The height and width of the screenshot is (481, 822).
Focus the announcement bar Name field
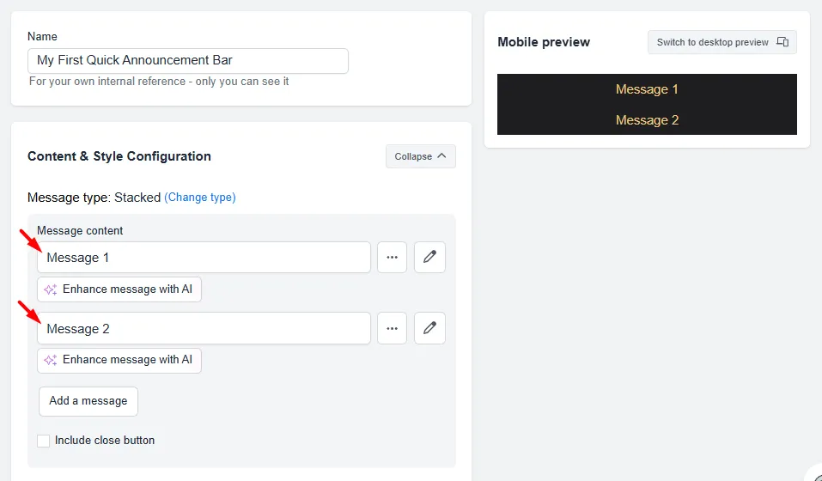tap(187, 61)
